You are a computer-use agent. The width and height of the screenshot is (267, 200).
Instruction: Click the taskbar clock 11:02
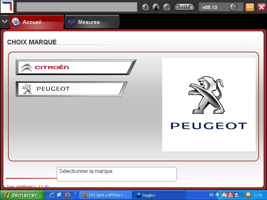coord(258,195)
